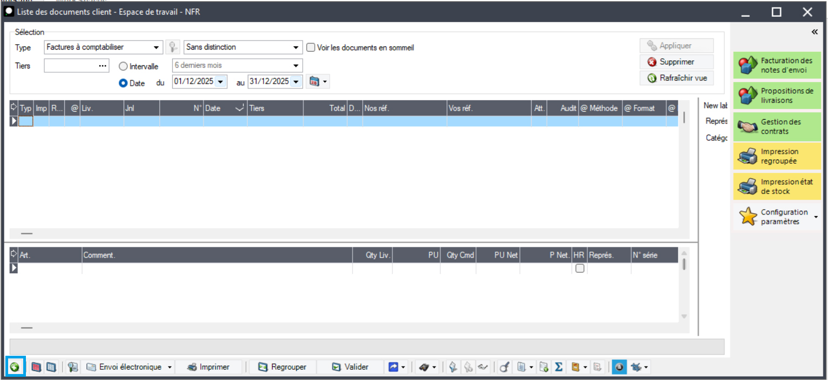Open Gestion des contrats handshake shortcut
Screen dimensions: 828x380
[777, 127]
